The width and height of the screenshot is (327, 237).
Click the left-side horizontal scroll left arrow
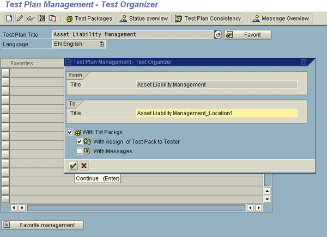point(14,208)
